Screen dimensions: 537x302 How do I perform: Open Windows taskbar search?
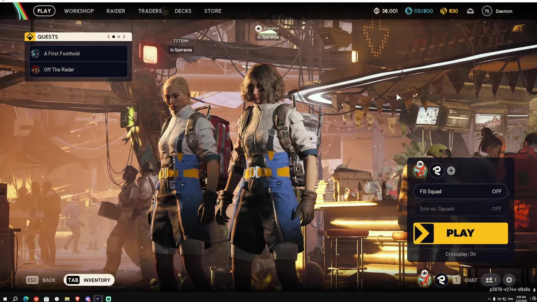[x=15, y=299]
